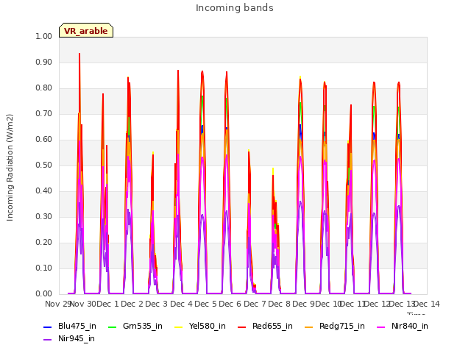Click the blue Blu475_in legend swatch
The image size is (471, 353).
pyautogui.click(x=48, y=327)
